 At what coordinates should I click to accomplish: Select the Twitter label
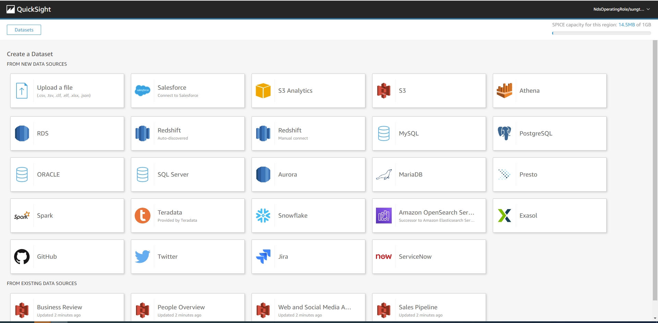click(x=168, y=257)
